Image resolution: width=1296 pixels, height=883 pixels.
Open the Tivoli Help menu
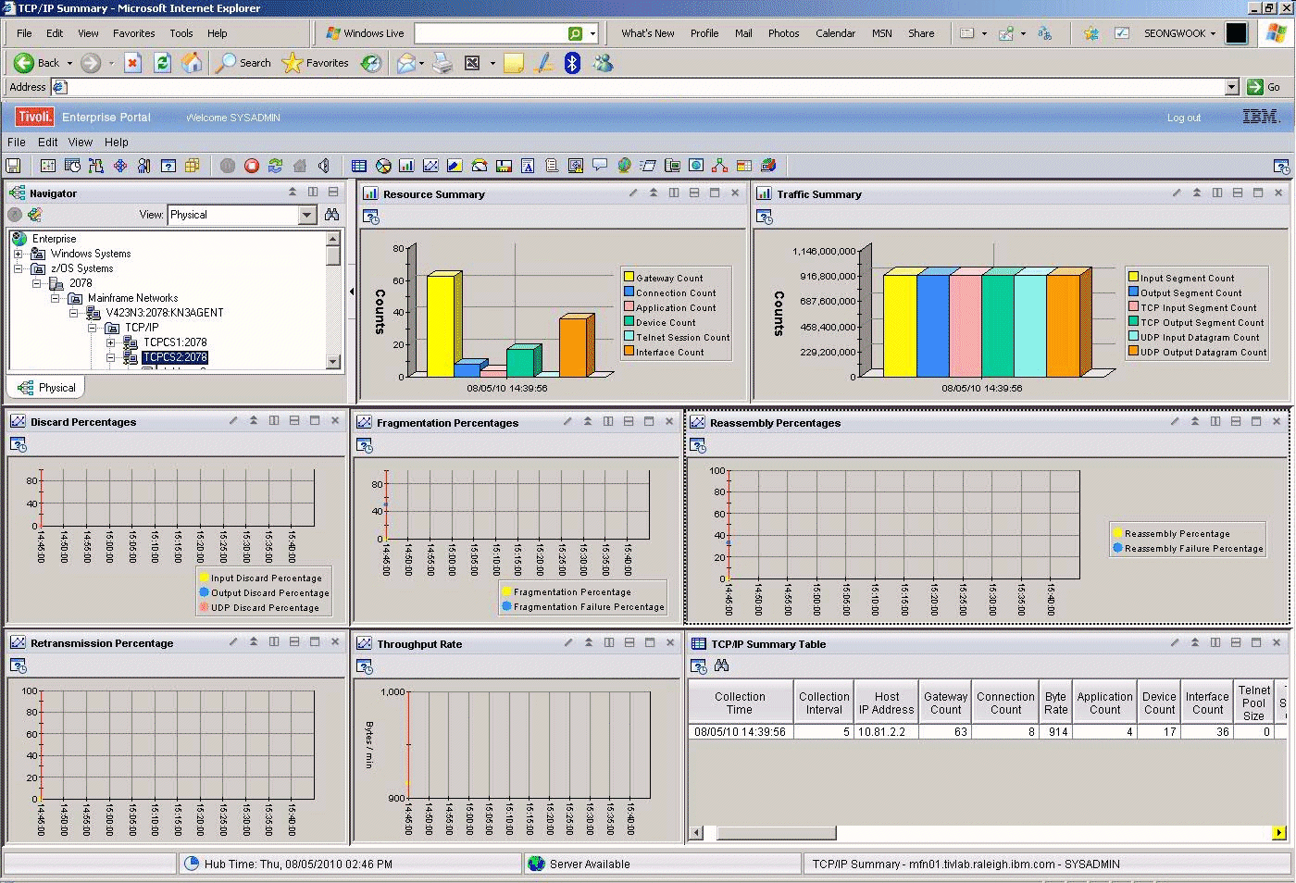click(x=117, y=143)
